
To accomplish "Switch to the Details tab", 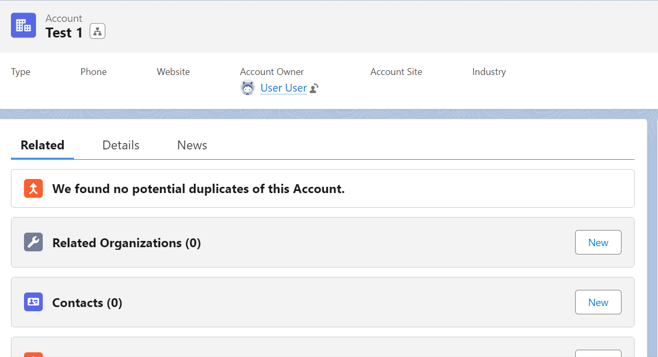I will coord(121,145).
